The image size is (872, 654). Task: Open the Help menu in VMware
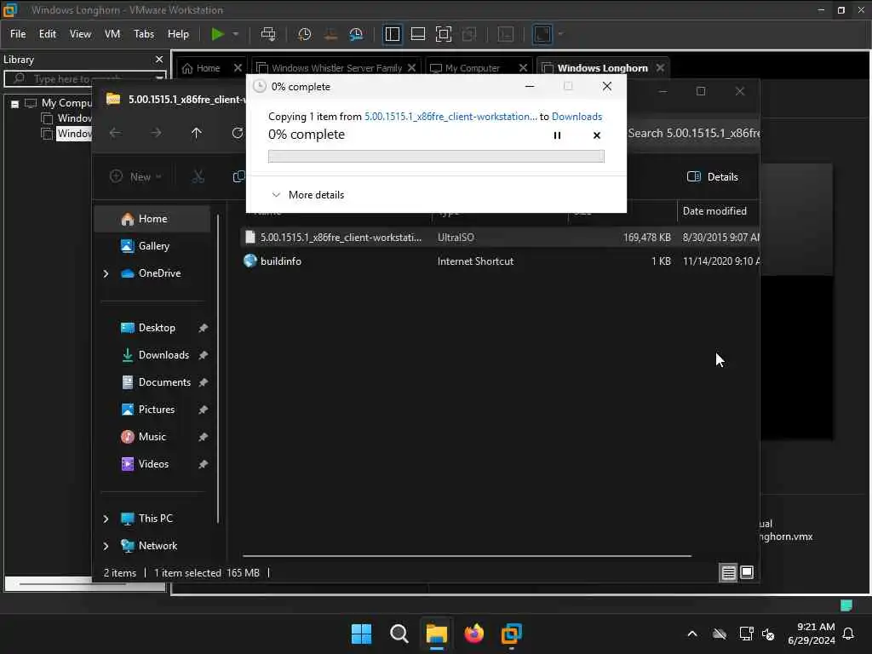click(x=178, y=34)
